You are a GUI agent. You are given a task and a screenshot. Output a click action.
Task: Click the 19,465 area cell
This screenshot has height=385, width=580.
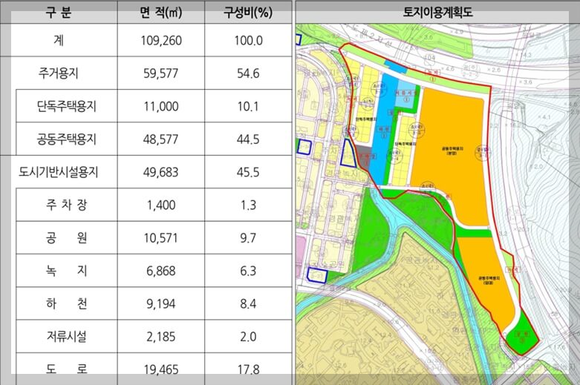coord(161,369)
